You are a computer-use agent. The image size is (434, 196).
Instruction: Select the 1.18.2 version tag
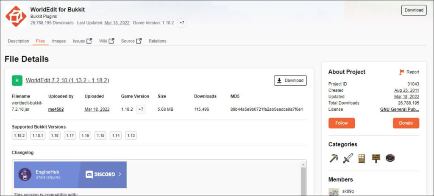coord(19,136)
